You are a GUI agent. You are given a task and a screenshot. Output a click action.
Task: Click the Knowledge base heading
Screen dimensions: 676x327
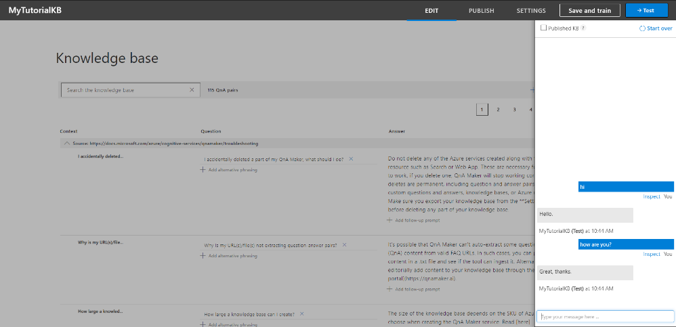pos(107,58)
